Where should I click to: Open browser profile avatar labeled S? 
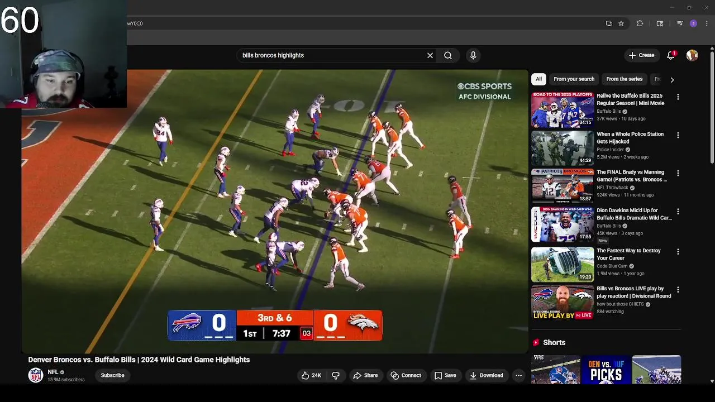click(693, 23)
